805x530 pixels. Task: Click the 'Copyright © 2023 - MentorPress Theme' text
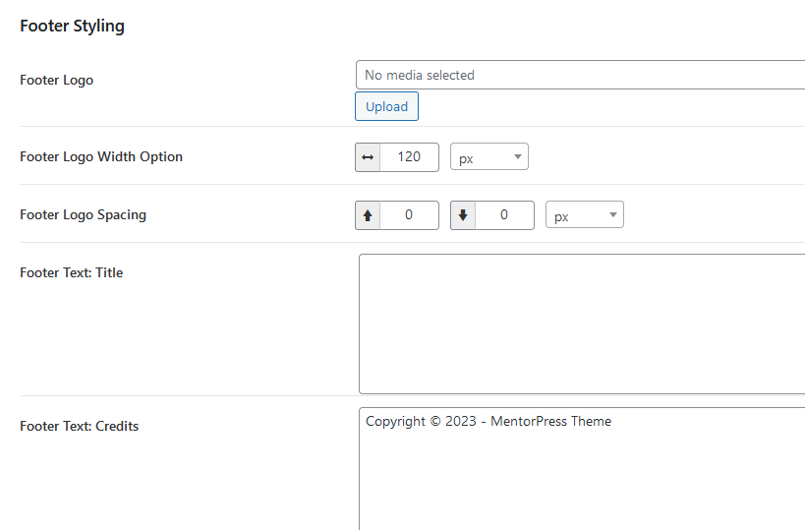(489, 421)
